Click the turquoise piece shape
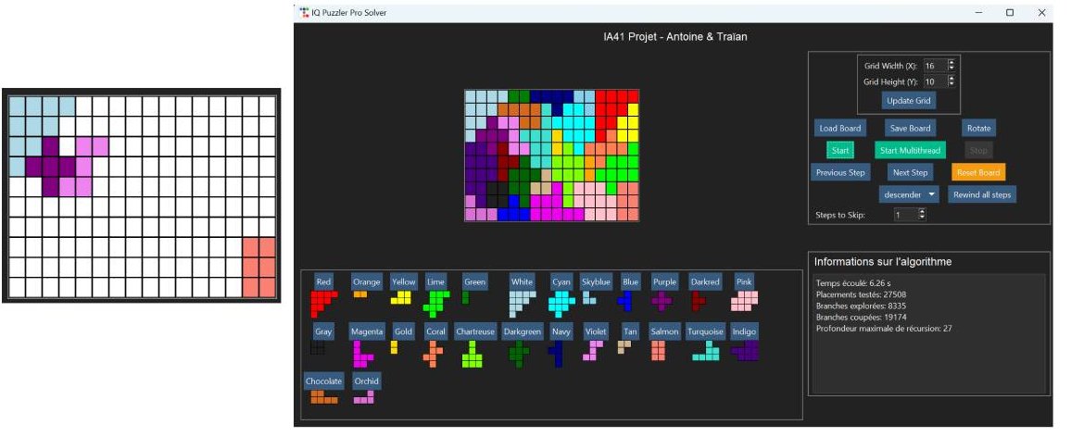Viewport: 1071px width, 437px height. click(705, 351)
